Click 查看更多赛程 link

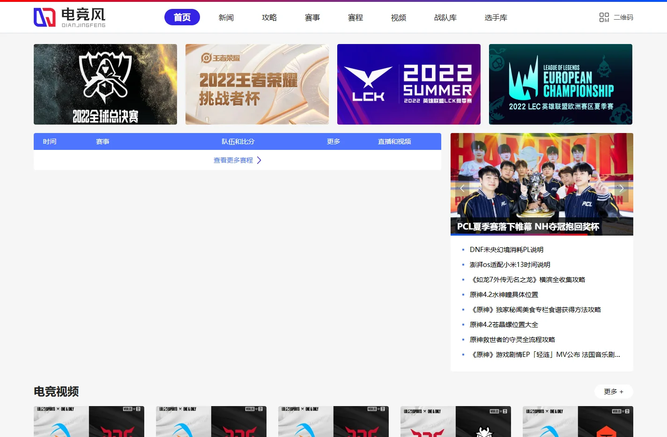[233, 160]
